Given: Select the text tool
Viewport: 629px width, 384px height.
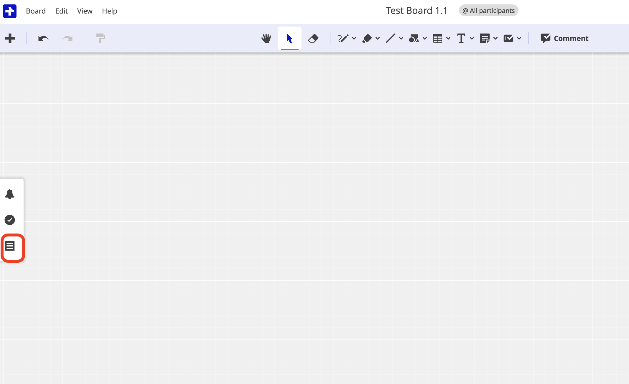Looking at the screenshot, I should pyautogui.click(x=461, y=38).
